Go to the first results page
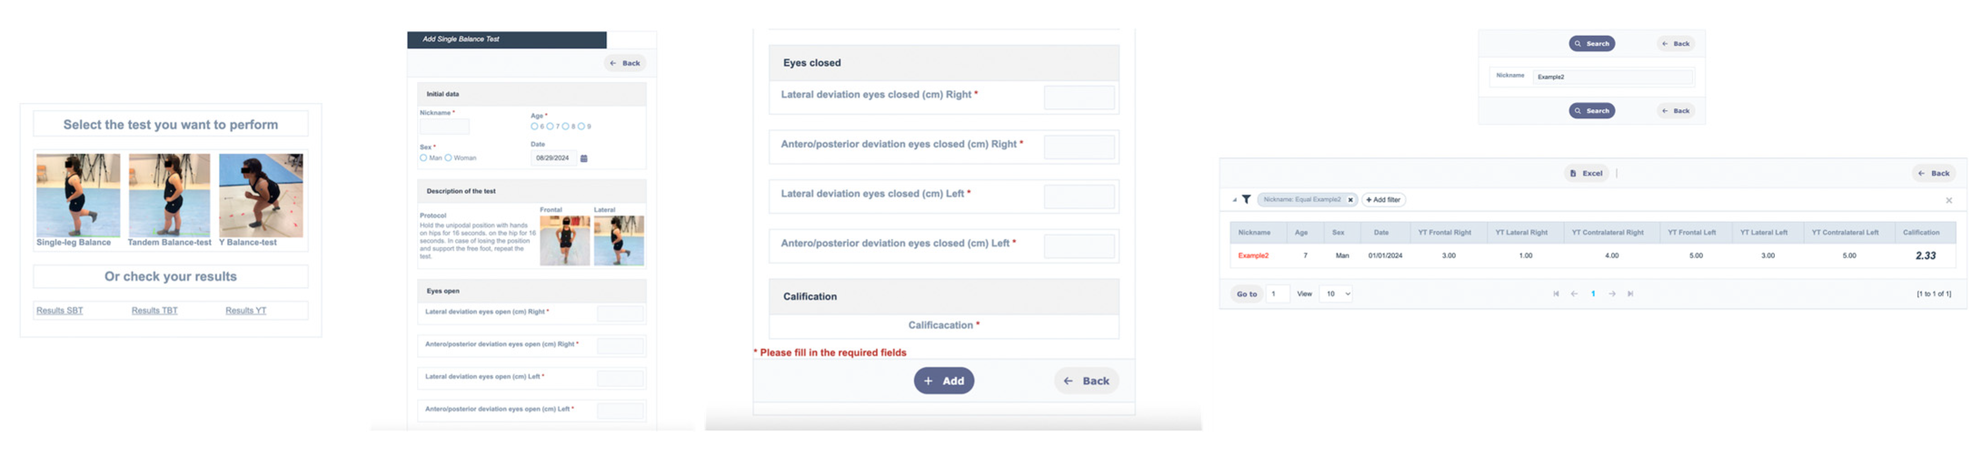The height and width of the screenshot is (453, 1982). pos(1556,293)
